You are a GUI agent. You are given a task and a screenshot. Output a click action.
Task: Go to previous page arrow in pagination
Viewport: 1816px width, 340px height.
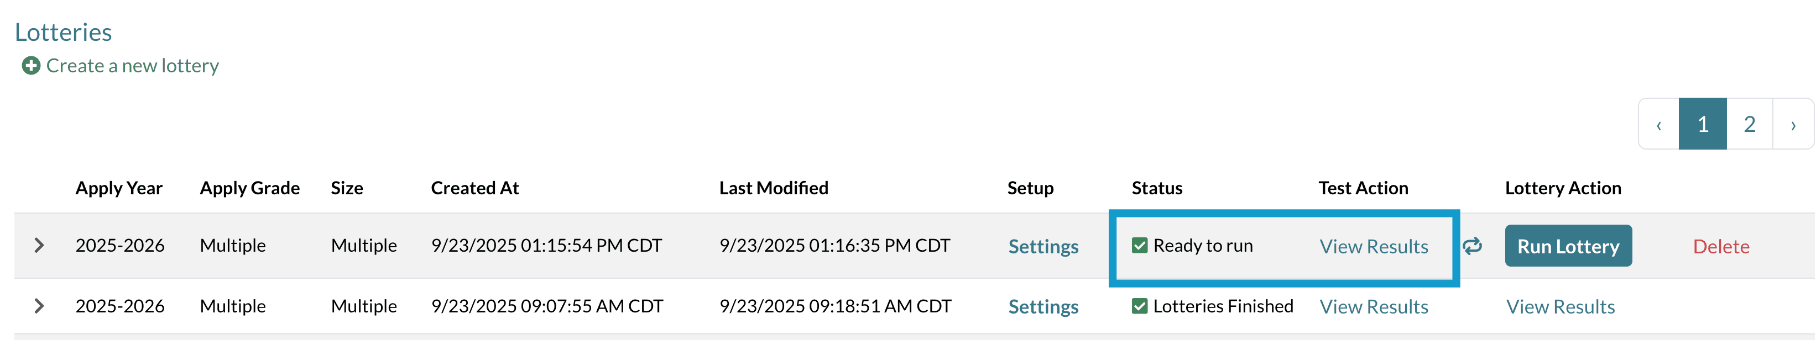click(1659, 125)
